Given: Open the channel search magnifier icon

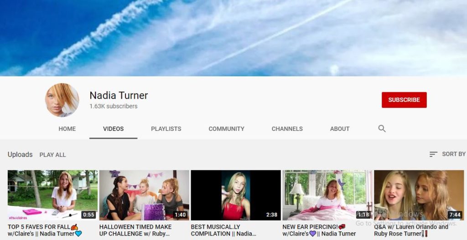Looking at the screenshot, I should 382,129.
